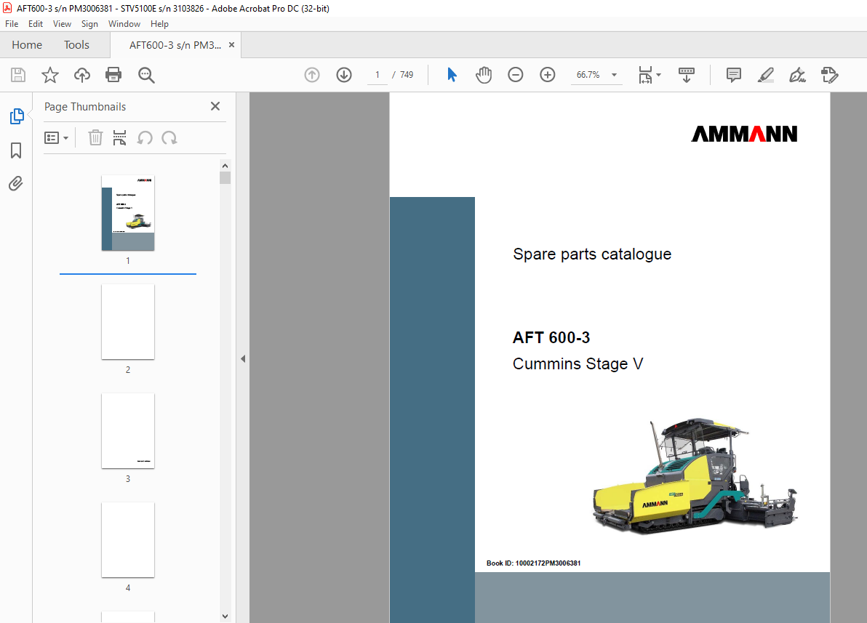Switch to the Tools tab
This screenshot has height=623, width=867.
[x=76, y=45]
